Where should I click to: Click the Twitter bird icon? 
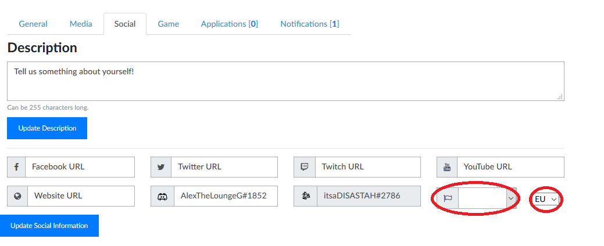[x=161, y=167]
